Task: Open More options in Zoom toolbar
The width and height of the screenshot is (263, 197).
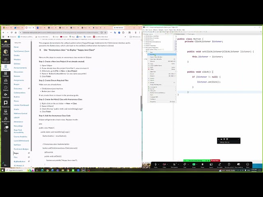Action: coord(247,165)
